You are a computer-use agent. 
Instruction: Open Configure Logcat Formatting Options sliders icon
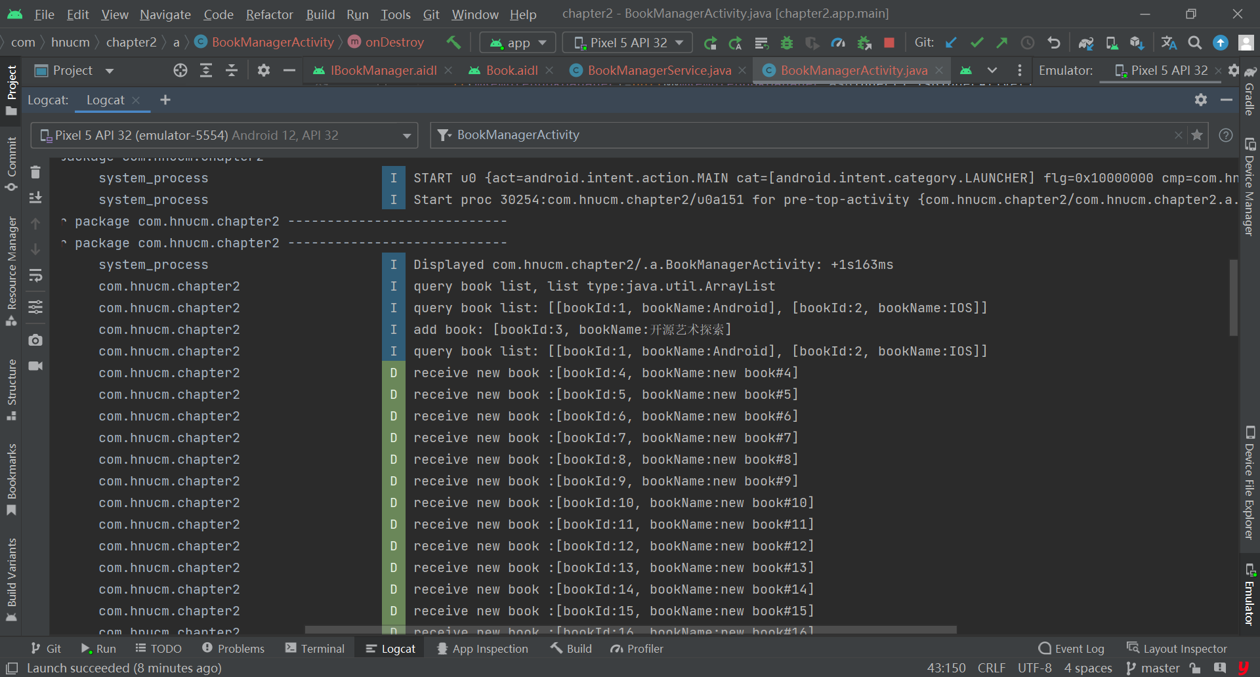pos(35,307)
